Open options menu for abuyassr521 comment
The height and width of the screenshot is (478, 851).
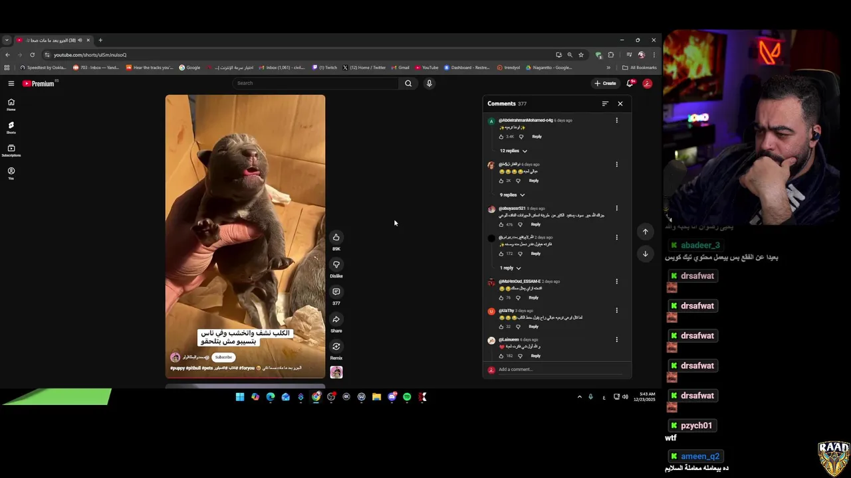616,208
